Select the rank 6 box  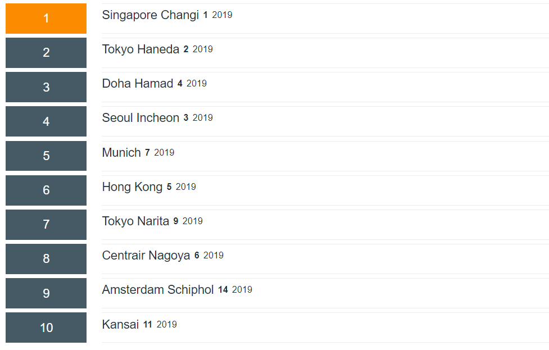tap(46, 190)
